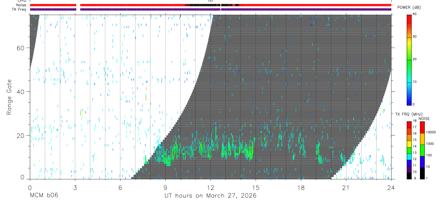Pick the black 1–10 swatch in NOISE legend
The width and height of the screenshot is (440, 203).
coord(422,173)
